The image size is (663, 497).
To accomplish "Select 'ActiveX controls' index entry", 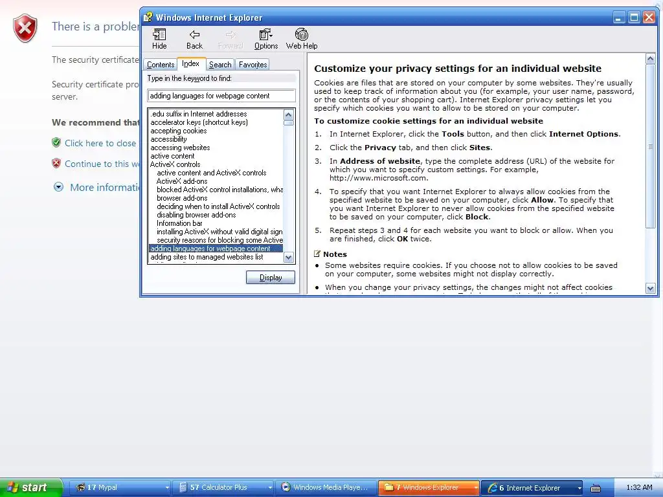I will tap(175, 164).
